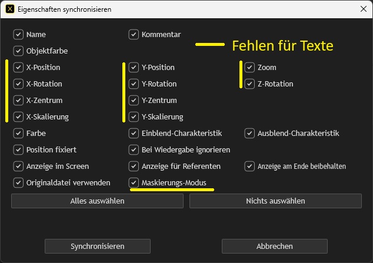The width and height of the screenshot is (373, 263).
Task: Click the Alles auswählen button
Action: click(97, 201)
